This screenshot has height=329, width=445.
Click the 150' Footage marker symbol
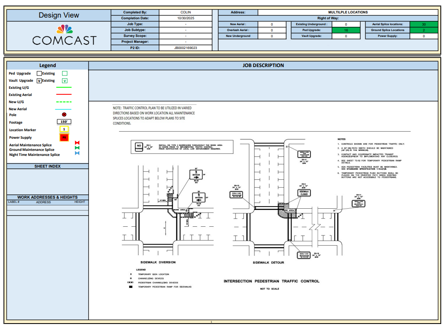coord(64,122)
